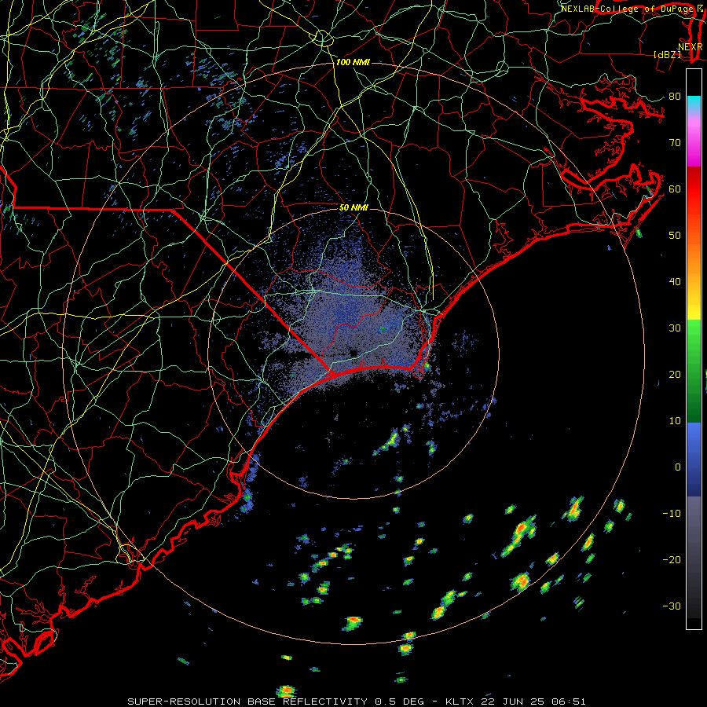This screenshot has height=707, width=707.
Task: Click the "100 NMI" range ring label
Action: (353, 62)
